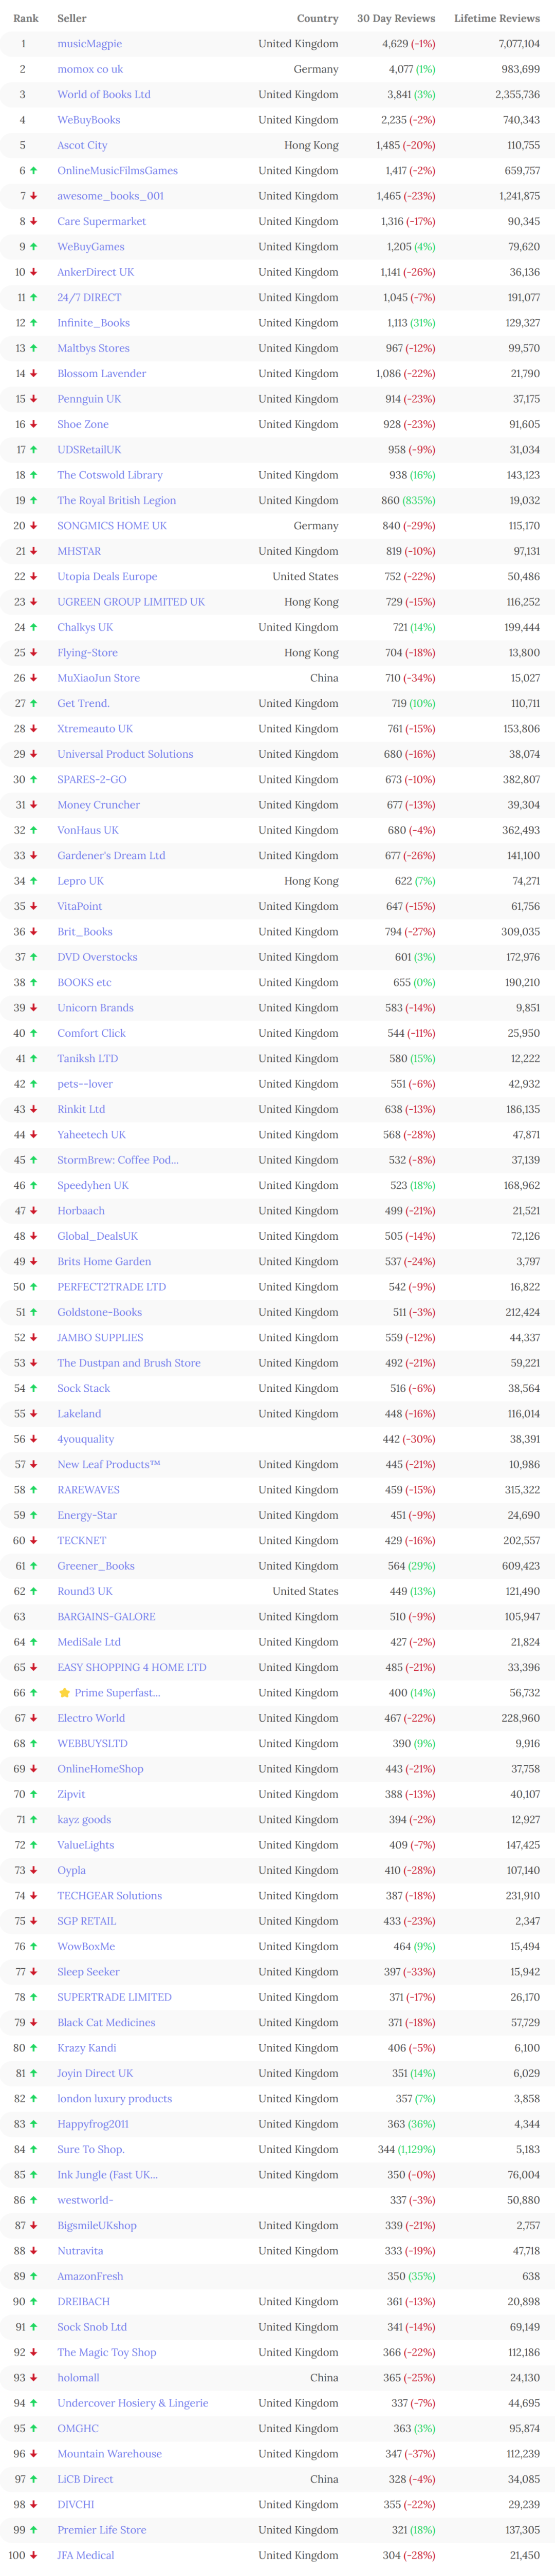Open SONGMICS HOME UK seller page

click(x=112, y=526)
